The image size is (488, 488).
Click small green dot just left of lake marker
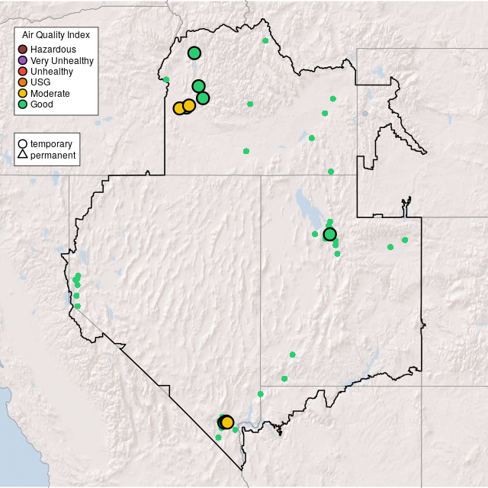coord(315,234)
